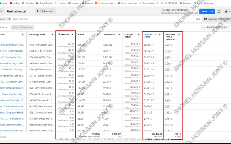Open the Save options dropdown arrow
This screenshot has height=144, width=231.
[212, 12]
